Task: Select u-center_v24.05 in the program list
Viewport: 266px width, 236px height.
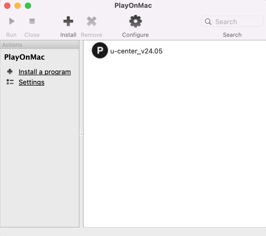Action: (x=136, y=51)
